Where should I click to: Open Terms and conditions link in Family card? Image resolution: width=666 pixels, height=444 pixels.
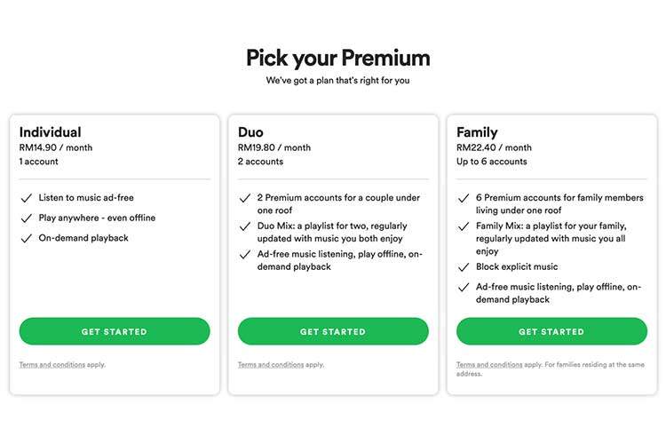coord(489,365)
